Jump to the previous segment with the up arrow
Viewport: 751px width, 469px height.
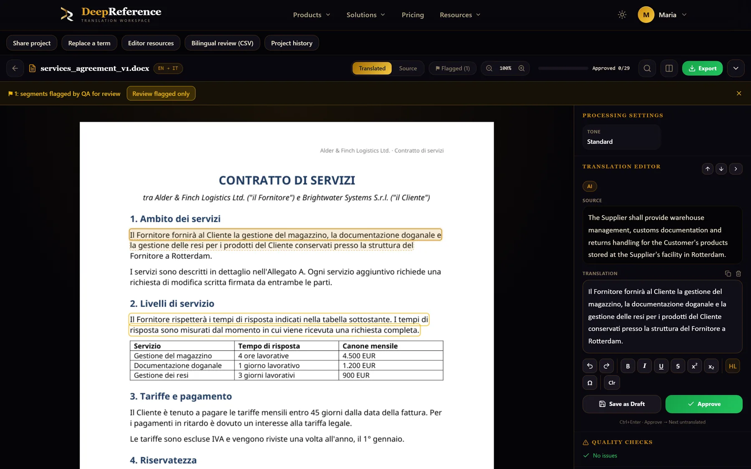click(x=708, y=169)
